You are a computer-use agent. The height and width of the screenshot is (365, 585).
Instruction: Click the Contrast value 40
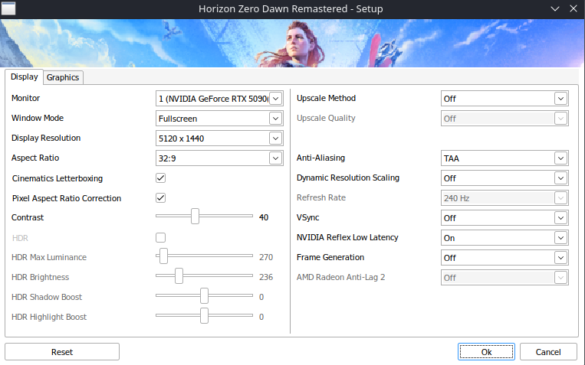(x=264, y=217)
